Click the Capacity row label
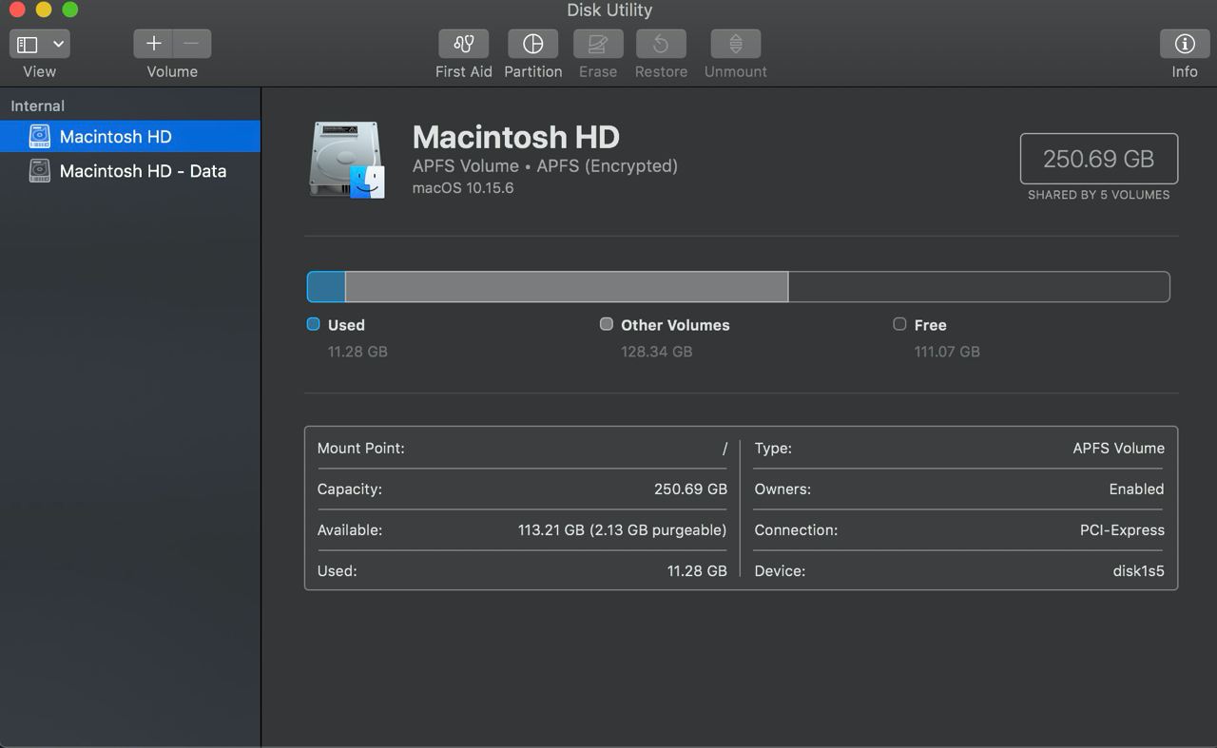Screen dimensions: 1217x748 (350, 489)
